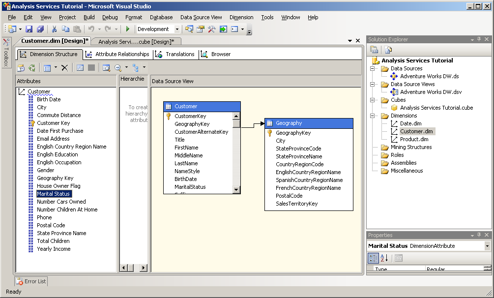Collapse the Cubes folder node
494x298 pixels.
tap(373, 100)
